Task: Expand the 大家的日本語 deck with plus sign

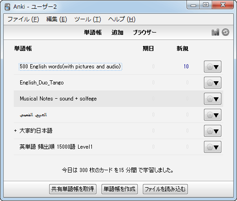Action: pyautogui.click(x=15, y=131)
